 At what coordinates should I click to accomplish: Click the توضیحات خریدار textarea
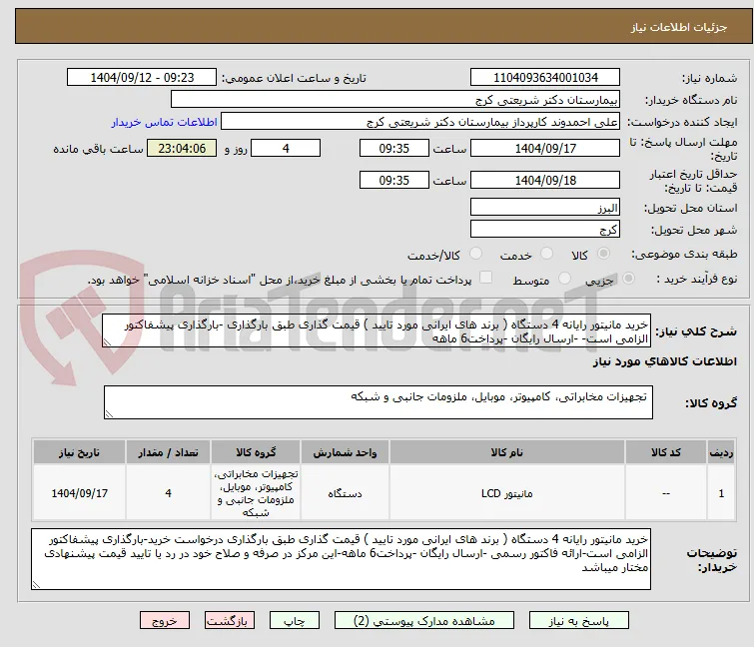pyautogui.click(x=341, y=559)
